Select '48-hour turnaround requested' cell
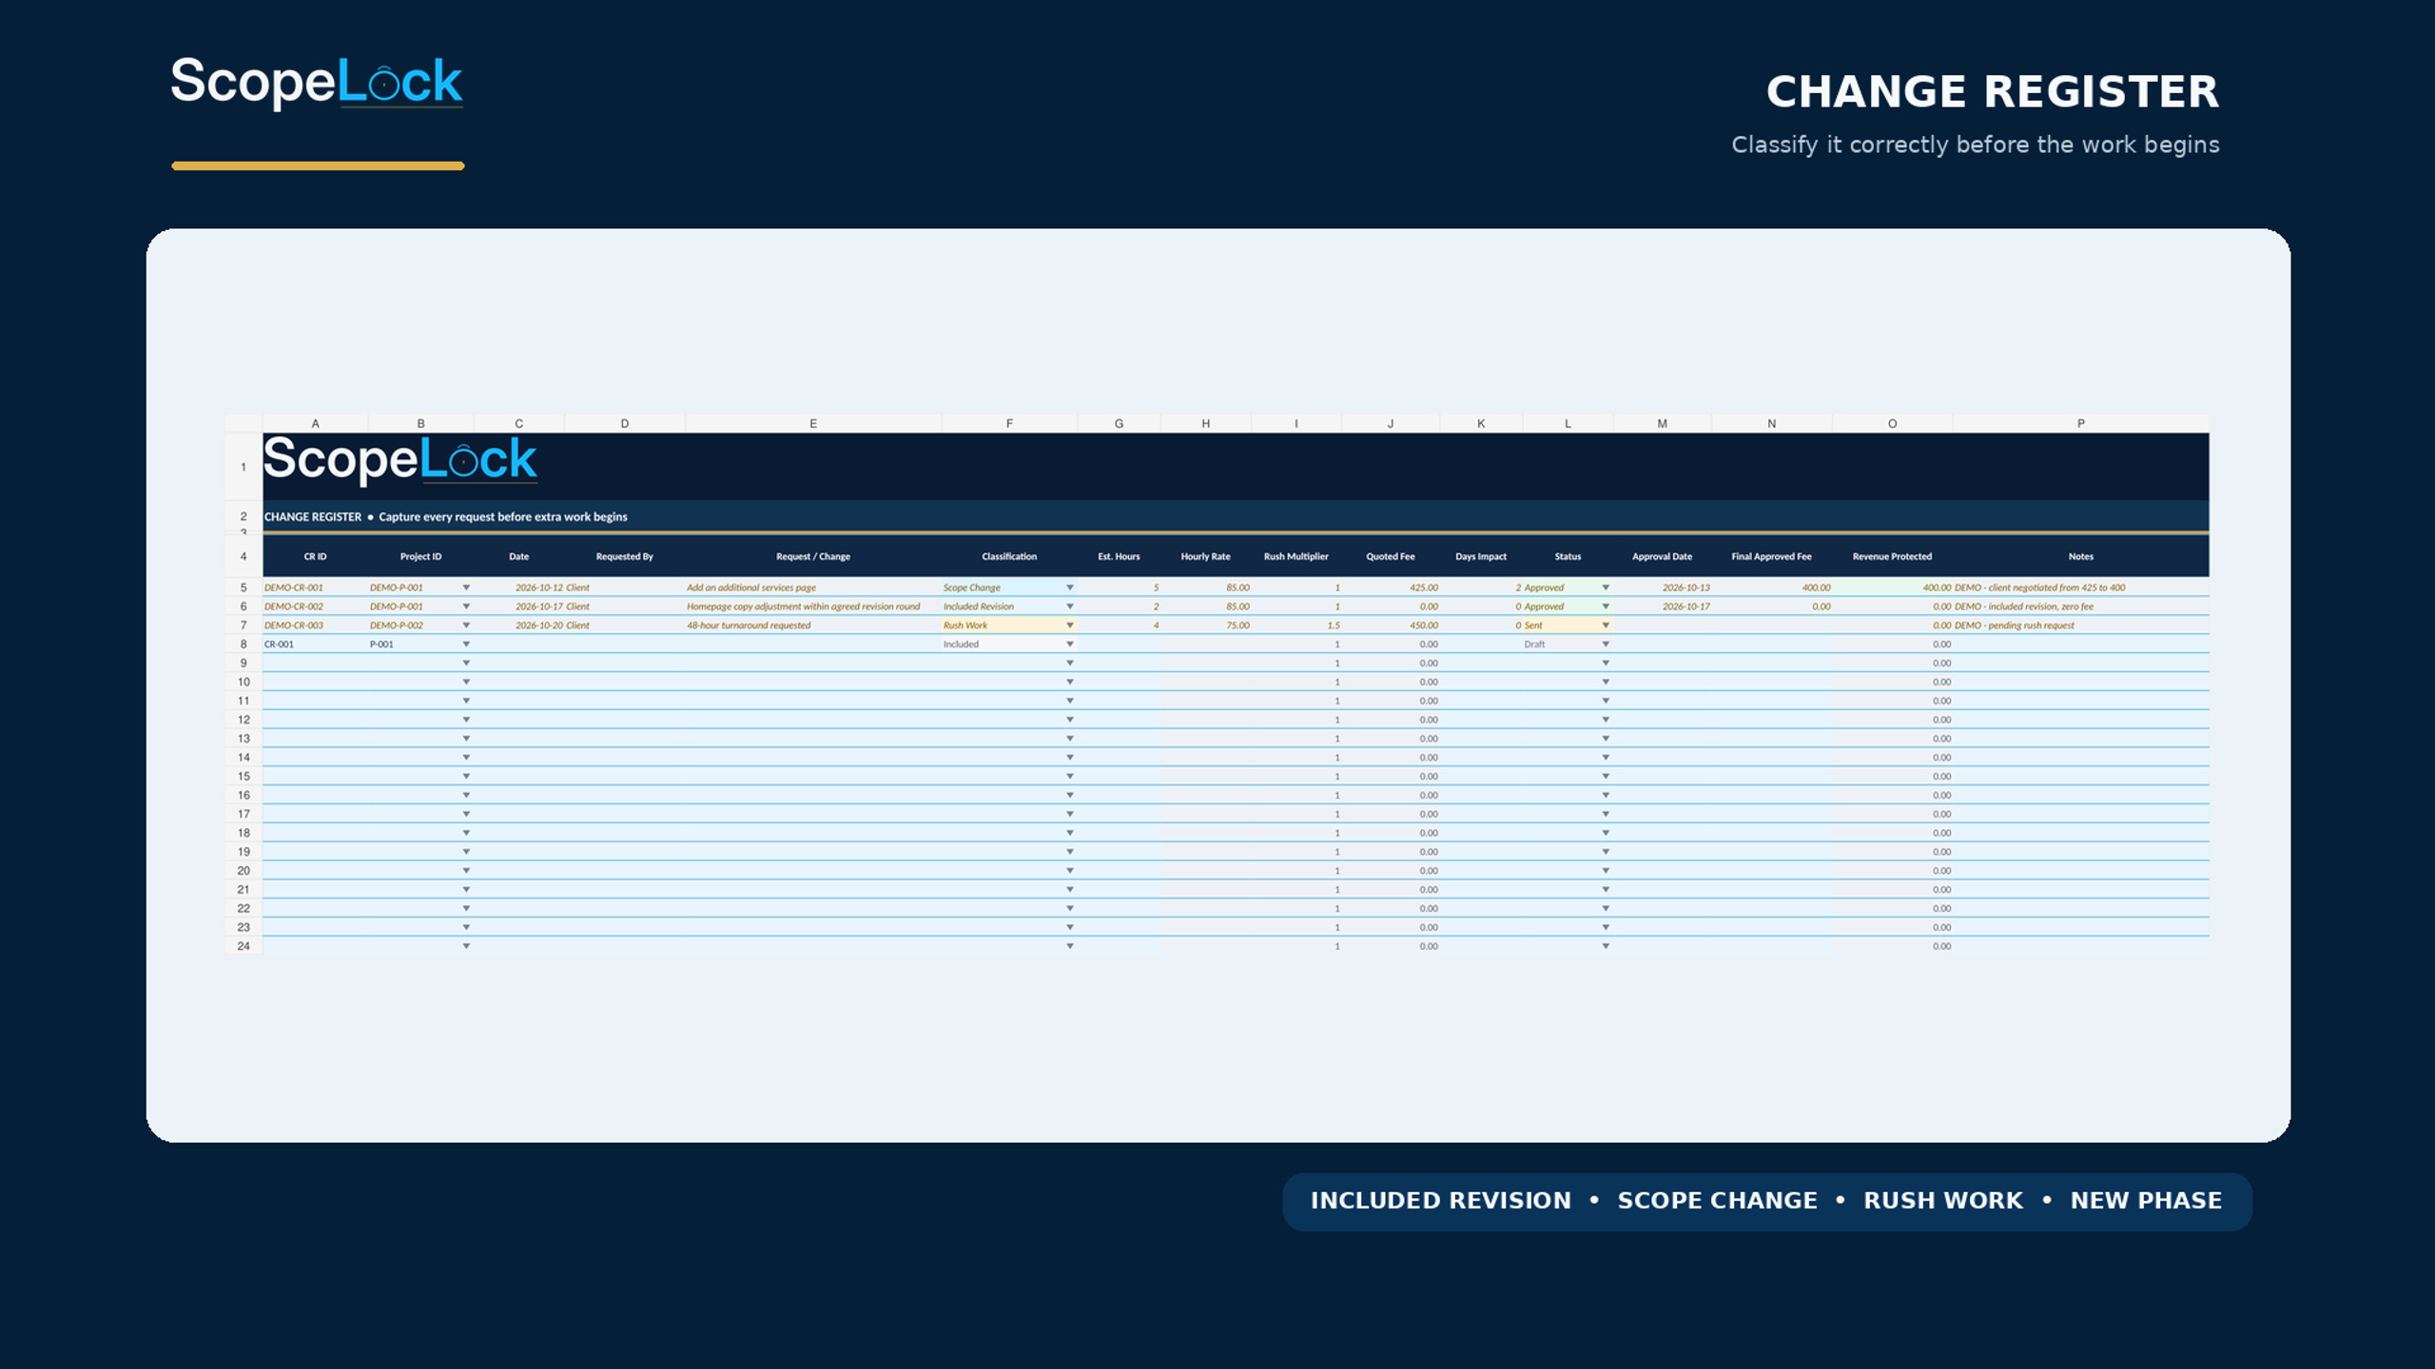The width and height of the screenshot is (2435, 1369). [x=813, y=626]
